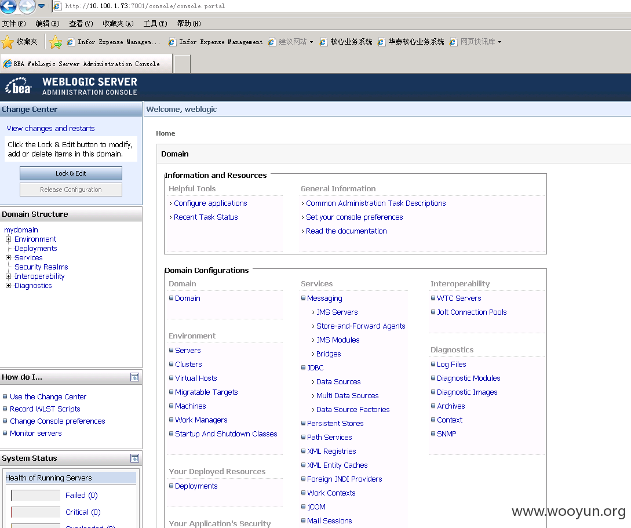Minimize the How do I... panel icon
The image size is (631, 528).
point(135,377)
